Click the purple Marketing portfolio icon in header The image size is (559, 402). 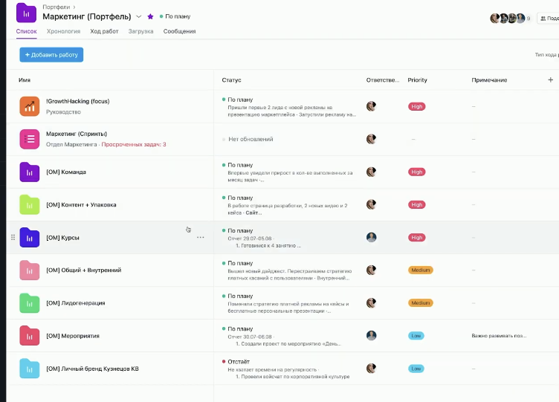(x=26, y=13)
